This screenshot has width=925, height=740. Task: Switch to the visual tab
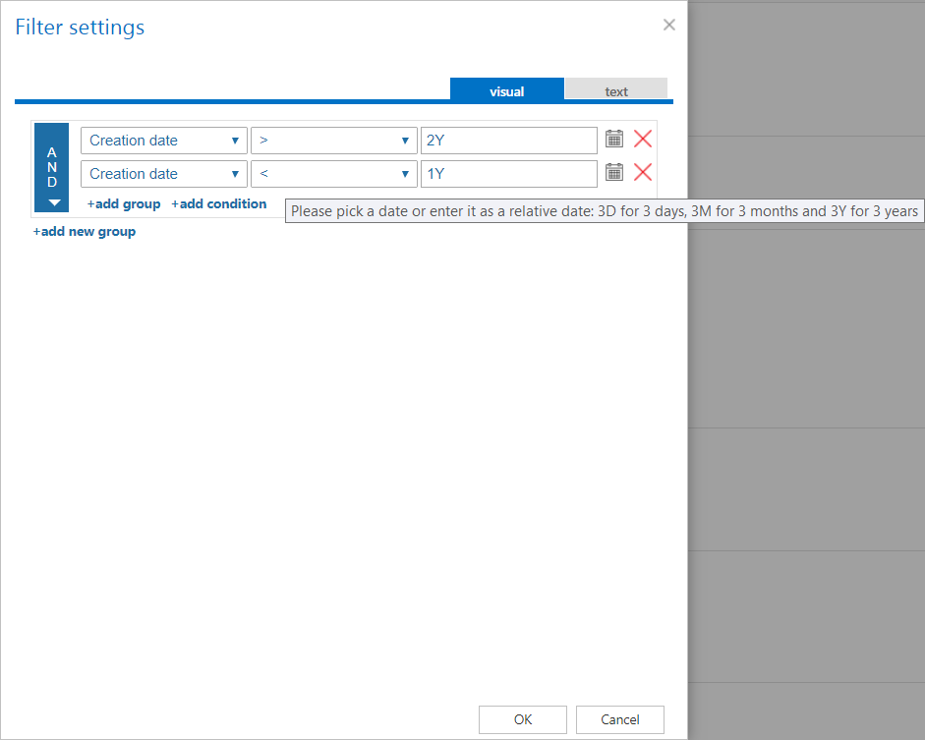(x=507, y=91)
